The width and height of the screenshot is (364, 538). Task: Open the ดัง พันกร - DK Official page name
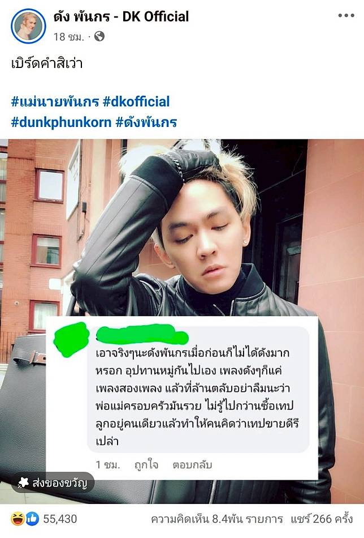tap(121, 16)
